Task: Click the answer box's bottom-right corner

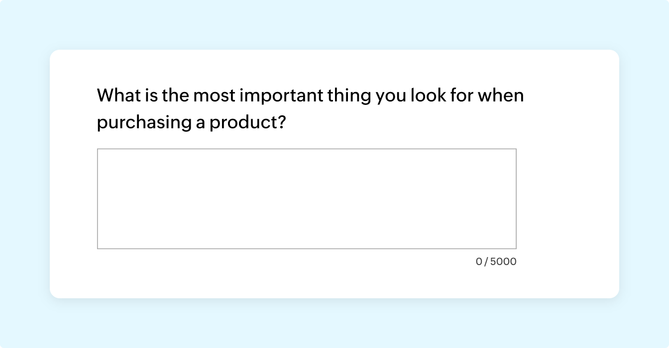Action: (x=516, y=248)
